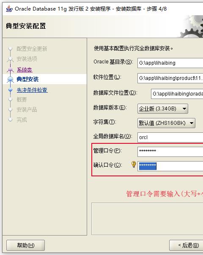Click the 系统类 step circle marker
Image resolution: width=203 pixels, height=255 pixels.
(x=11, y=69)
